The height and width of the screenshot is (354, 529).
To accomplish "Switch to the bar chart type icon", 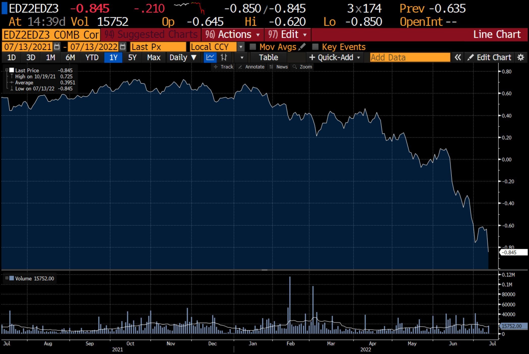I will click(224, 57).
